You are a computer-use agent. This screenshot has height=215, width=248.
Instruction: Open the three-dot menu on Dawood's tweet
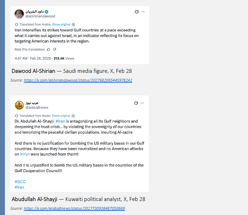[143, 12]
